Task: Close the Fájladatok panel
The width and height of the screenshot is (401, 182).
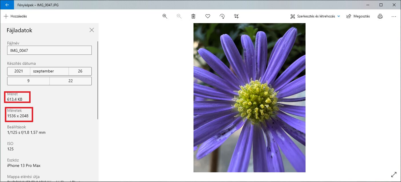Action: (x=92, y=30)
